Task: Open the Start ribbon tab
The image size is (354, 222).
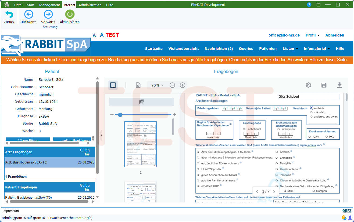Action: click(31, 5)
